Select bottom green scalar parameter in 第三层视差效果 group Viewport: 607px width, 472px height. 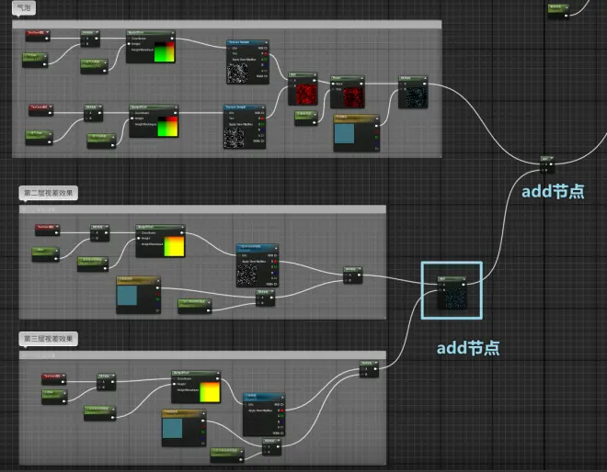(227, 455)
